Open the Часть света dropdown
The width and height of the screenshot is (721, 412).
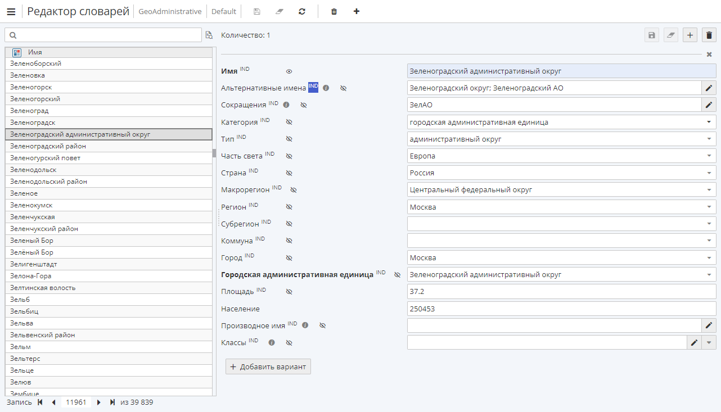tap(709, 156)
